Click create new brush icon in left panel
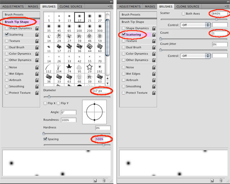 (94, 179)
